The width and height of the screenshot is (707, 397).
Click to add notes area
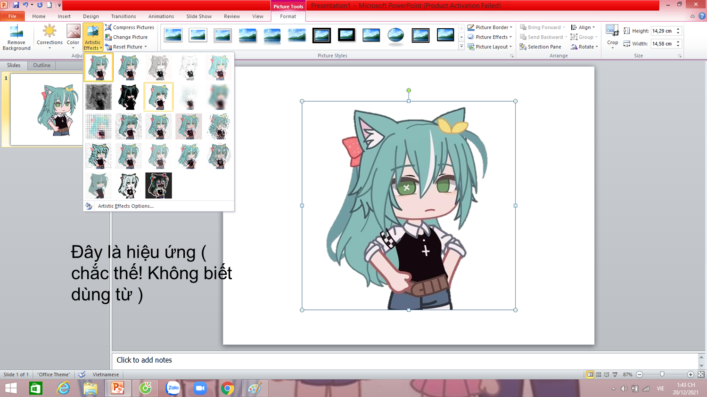click(x=405, y=360)
